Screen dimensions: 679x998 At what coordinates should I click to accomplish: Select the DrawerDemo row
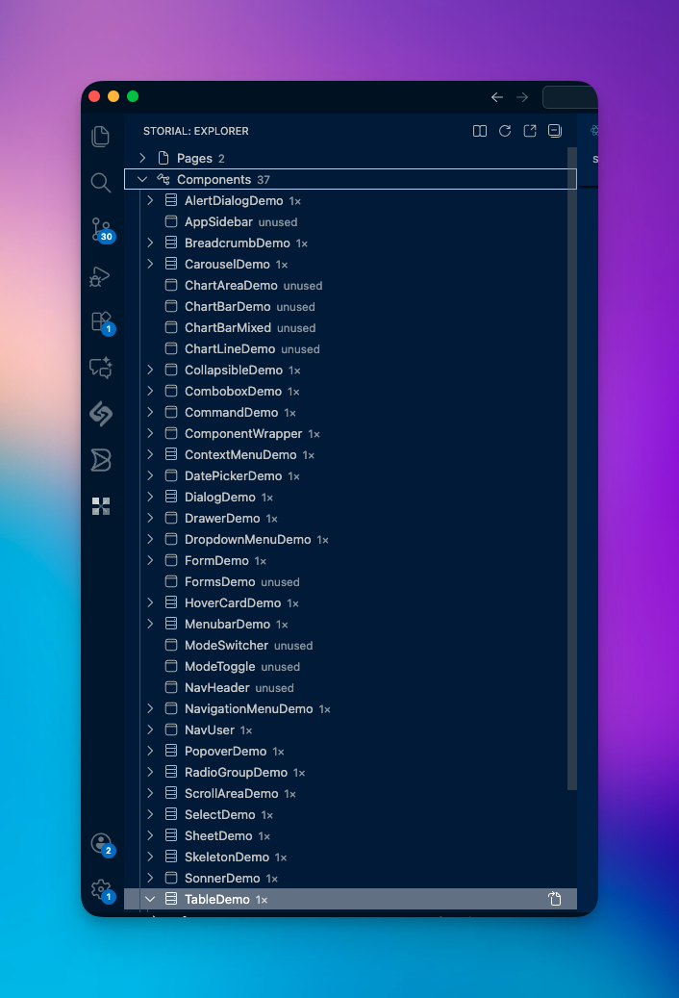click(350, 518)
